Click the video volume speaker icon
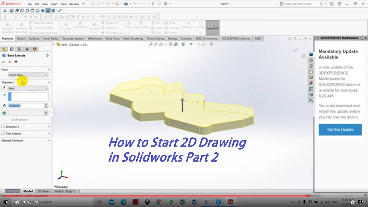The height and width of the screenshot is (207, 368). tap(17, 202)
